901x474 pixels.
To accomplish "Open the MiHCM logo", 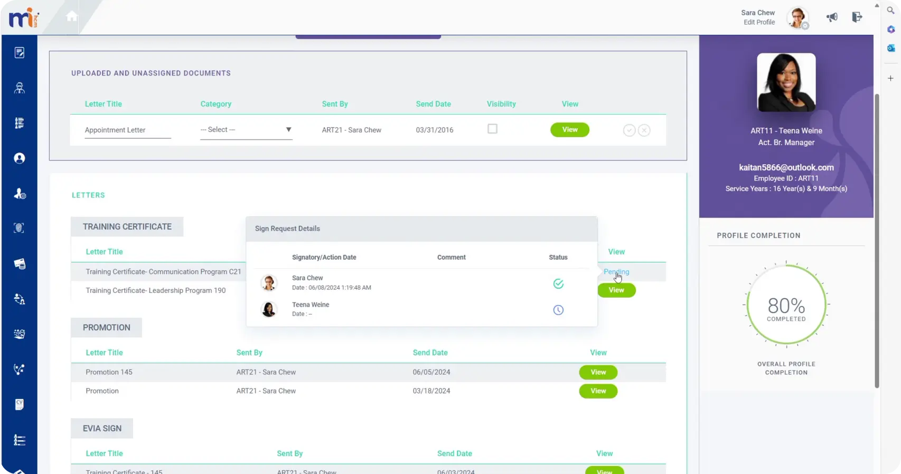I will click(24, 18).
